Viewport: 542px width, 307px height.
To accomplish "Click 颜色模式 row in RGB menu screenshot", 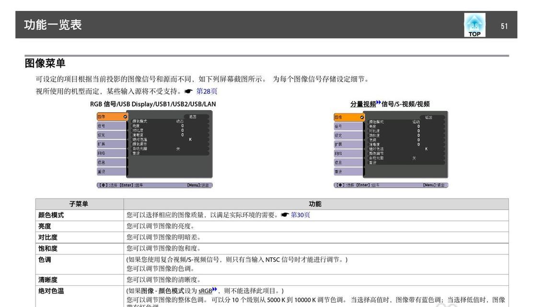I will click(169, 121).
